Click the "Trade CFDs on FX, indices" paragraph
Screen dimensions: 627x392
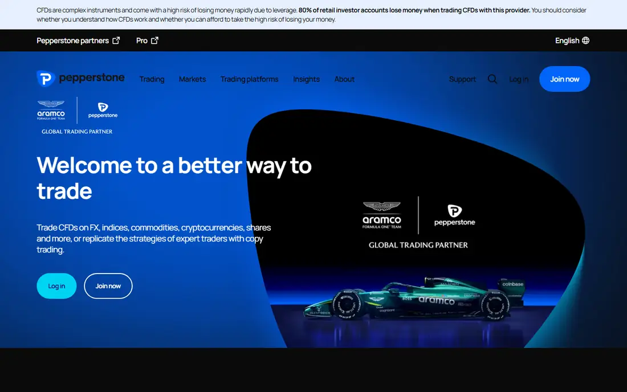154,239
